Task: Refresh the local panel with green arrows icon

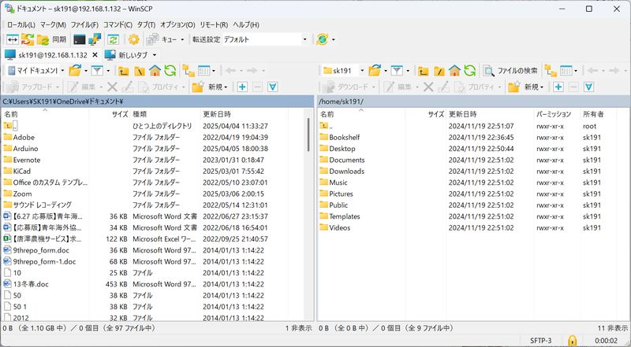Action: coord(170,71)
